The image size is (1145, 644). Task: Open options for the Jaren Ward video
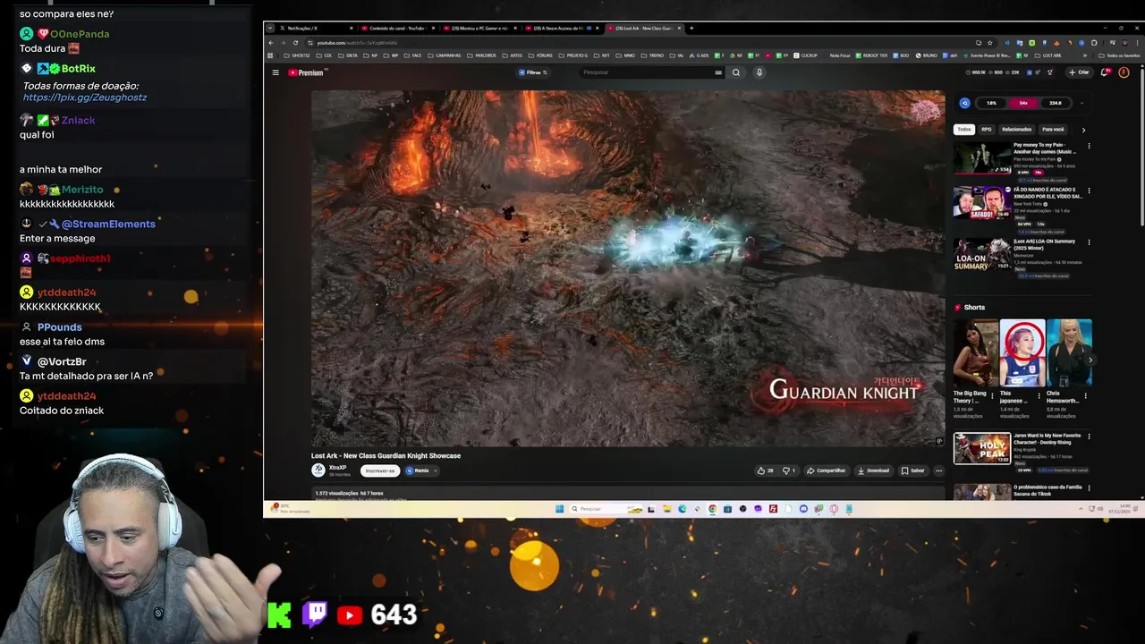pyautogui.click(x=1089, y=436)
